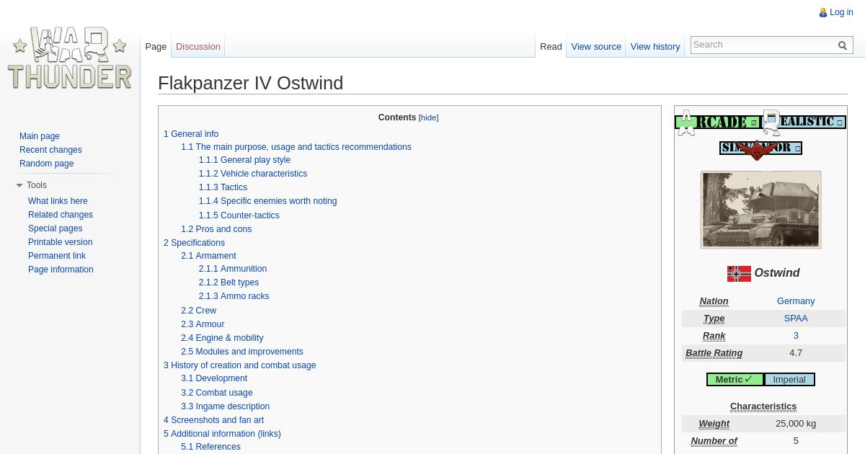
Task: Click the Log in link
Action: click(841, 12)
